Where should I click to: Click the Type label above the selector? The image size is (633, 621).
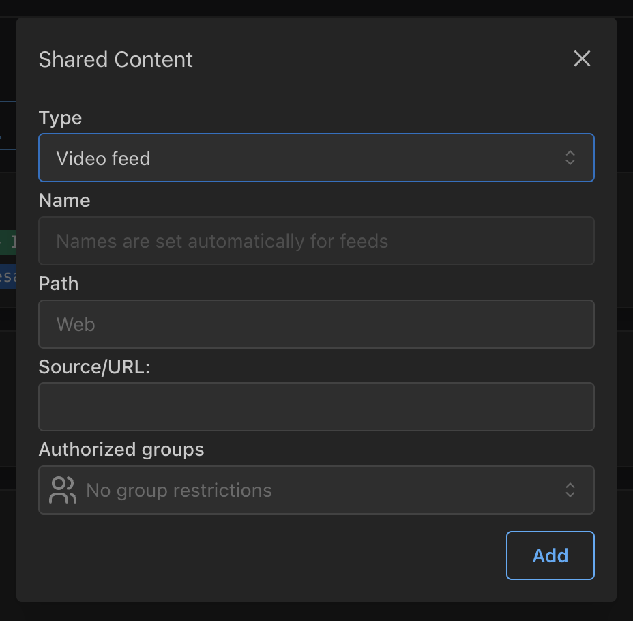click(x=60, y=118)
